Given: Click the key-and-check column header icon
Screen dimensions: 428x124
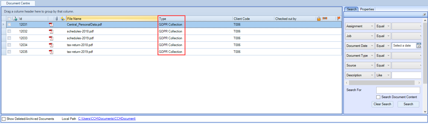Looking at the screenshot, I should tap(63, 19).
